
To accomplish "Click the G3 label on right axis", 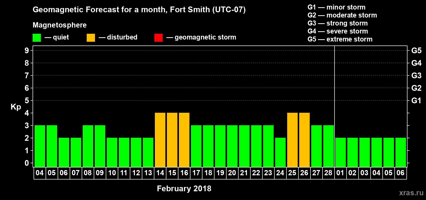I will 416,75.
